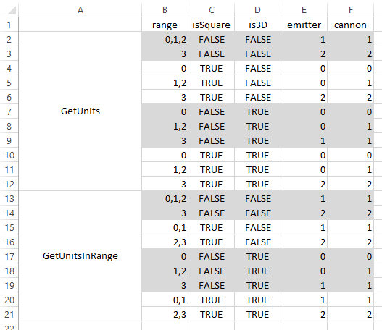
Task: Select column B header
Action: tap(165, 9)
